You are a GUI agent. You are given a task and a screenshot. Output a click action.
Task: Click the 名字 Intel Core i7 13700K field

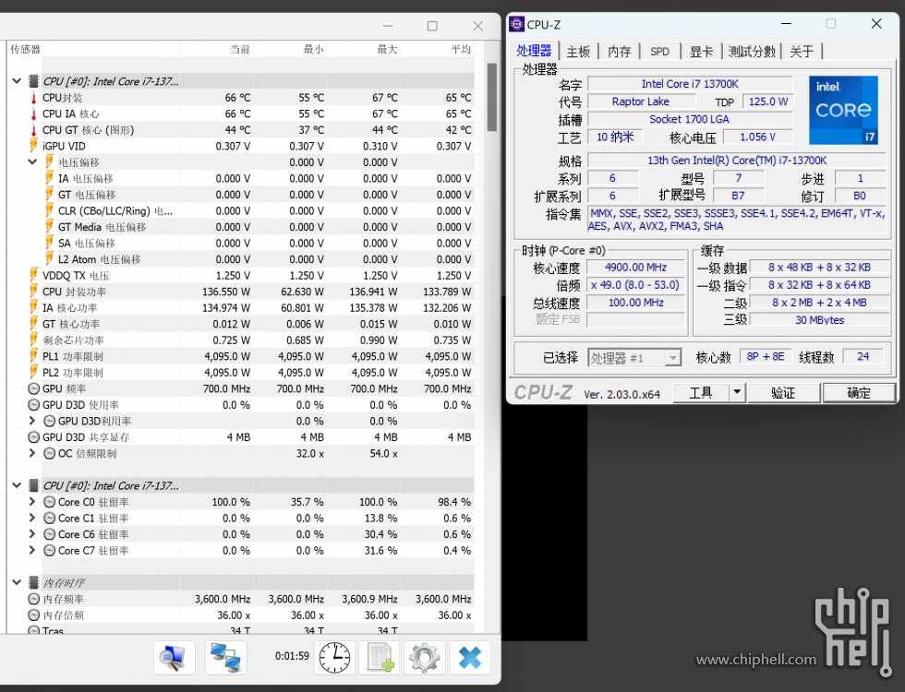[x=690, y=84]
